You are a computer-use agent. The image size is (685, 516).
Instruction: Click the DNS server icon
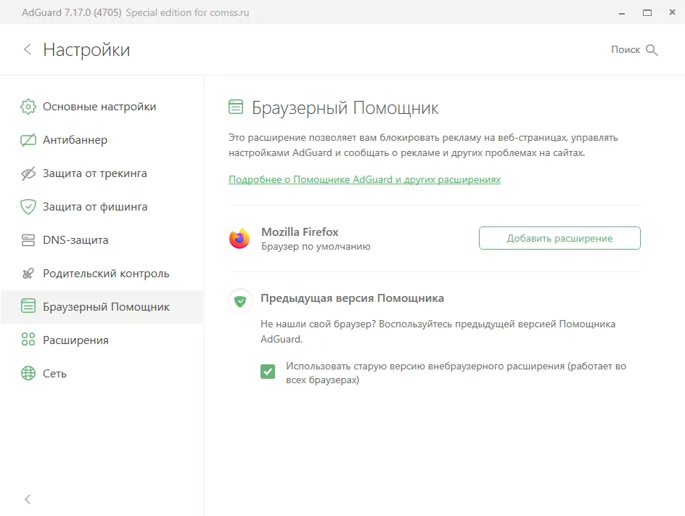coord(28,240)
